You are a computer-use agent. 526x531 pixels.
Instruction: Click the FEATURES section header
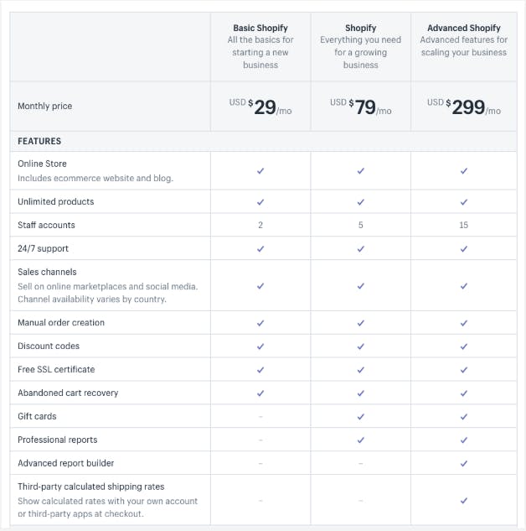coord(39,141)
